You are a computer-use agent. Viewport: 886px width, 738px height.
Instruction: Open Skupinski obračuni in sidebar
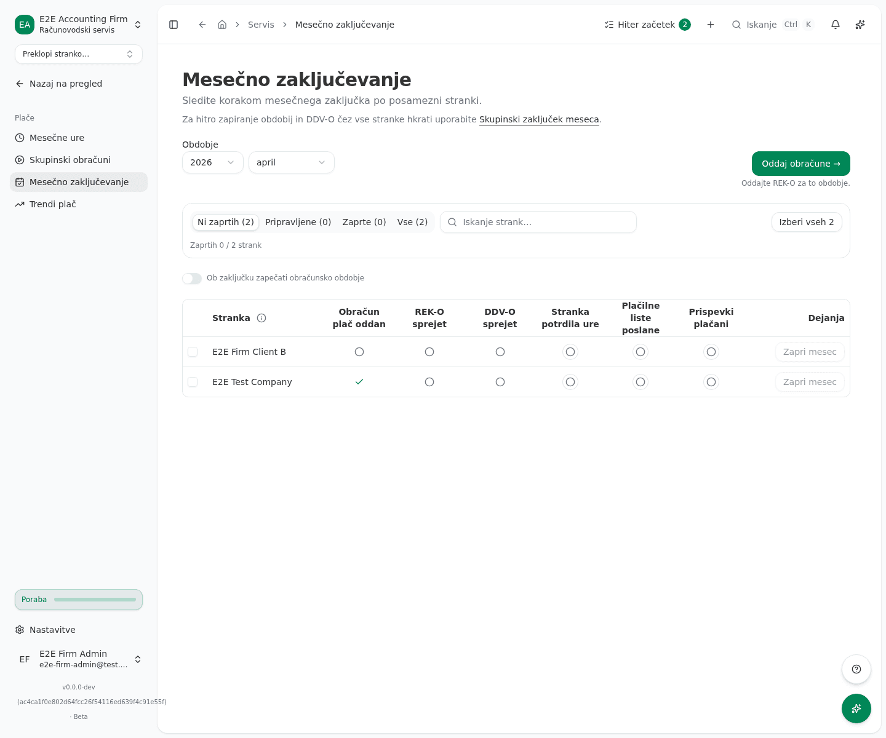79,160
